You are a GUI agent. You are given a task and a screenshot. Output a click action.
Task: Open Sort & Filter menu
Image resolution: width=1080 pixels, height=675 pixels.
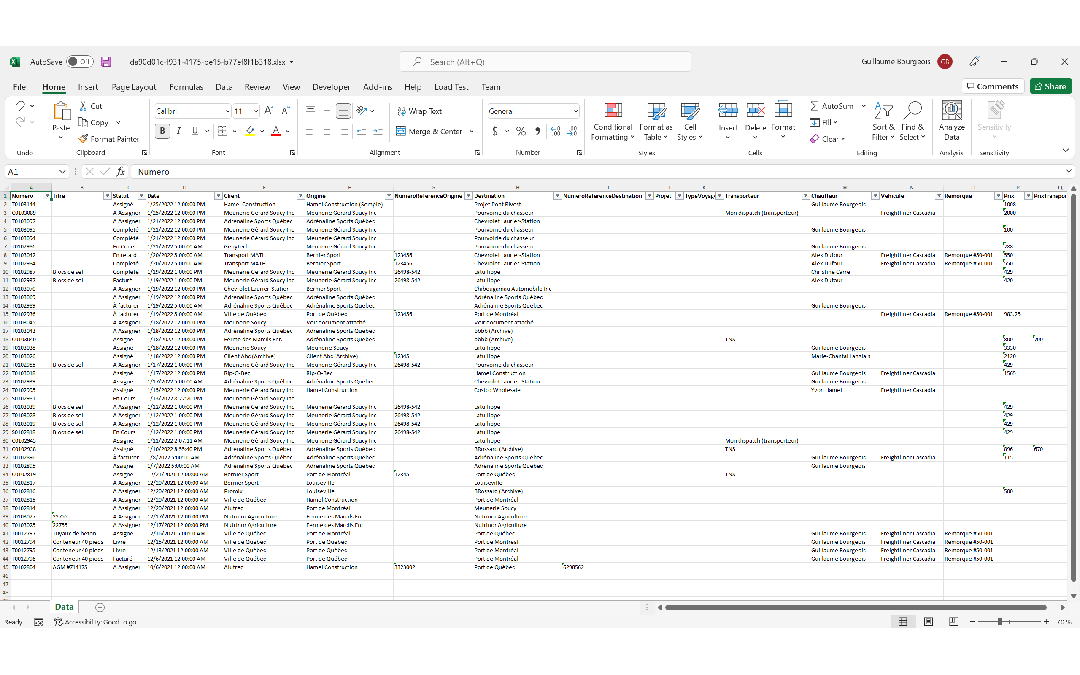[884, 121]
